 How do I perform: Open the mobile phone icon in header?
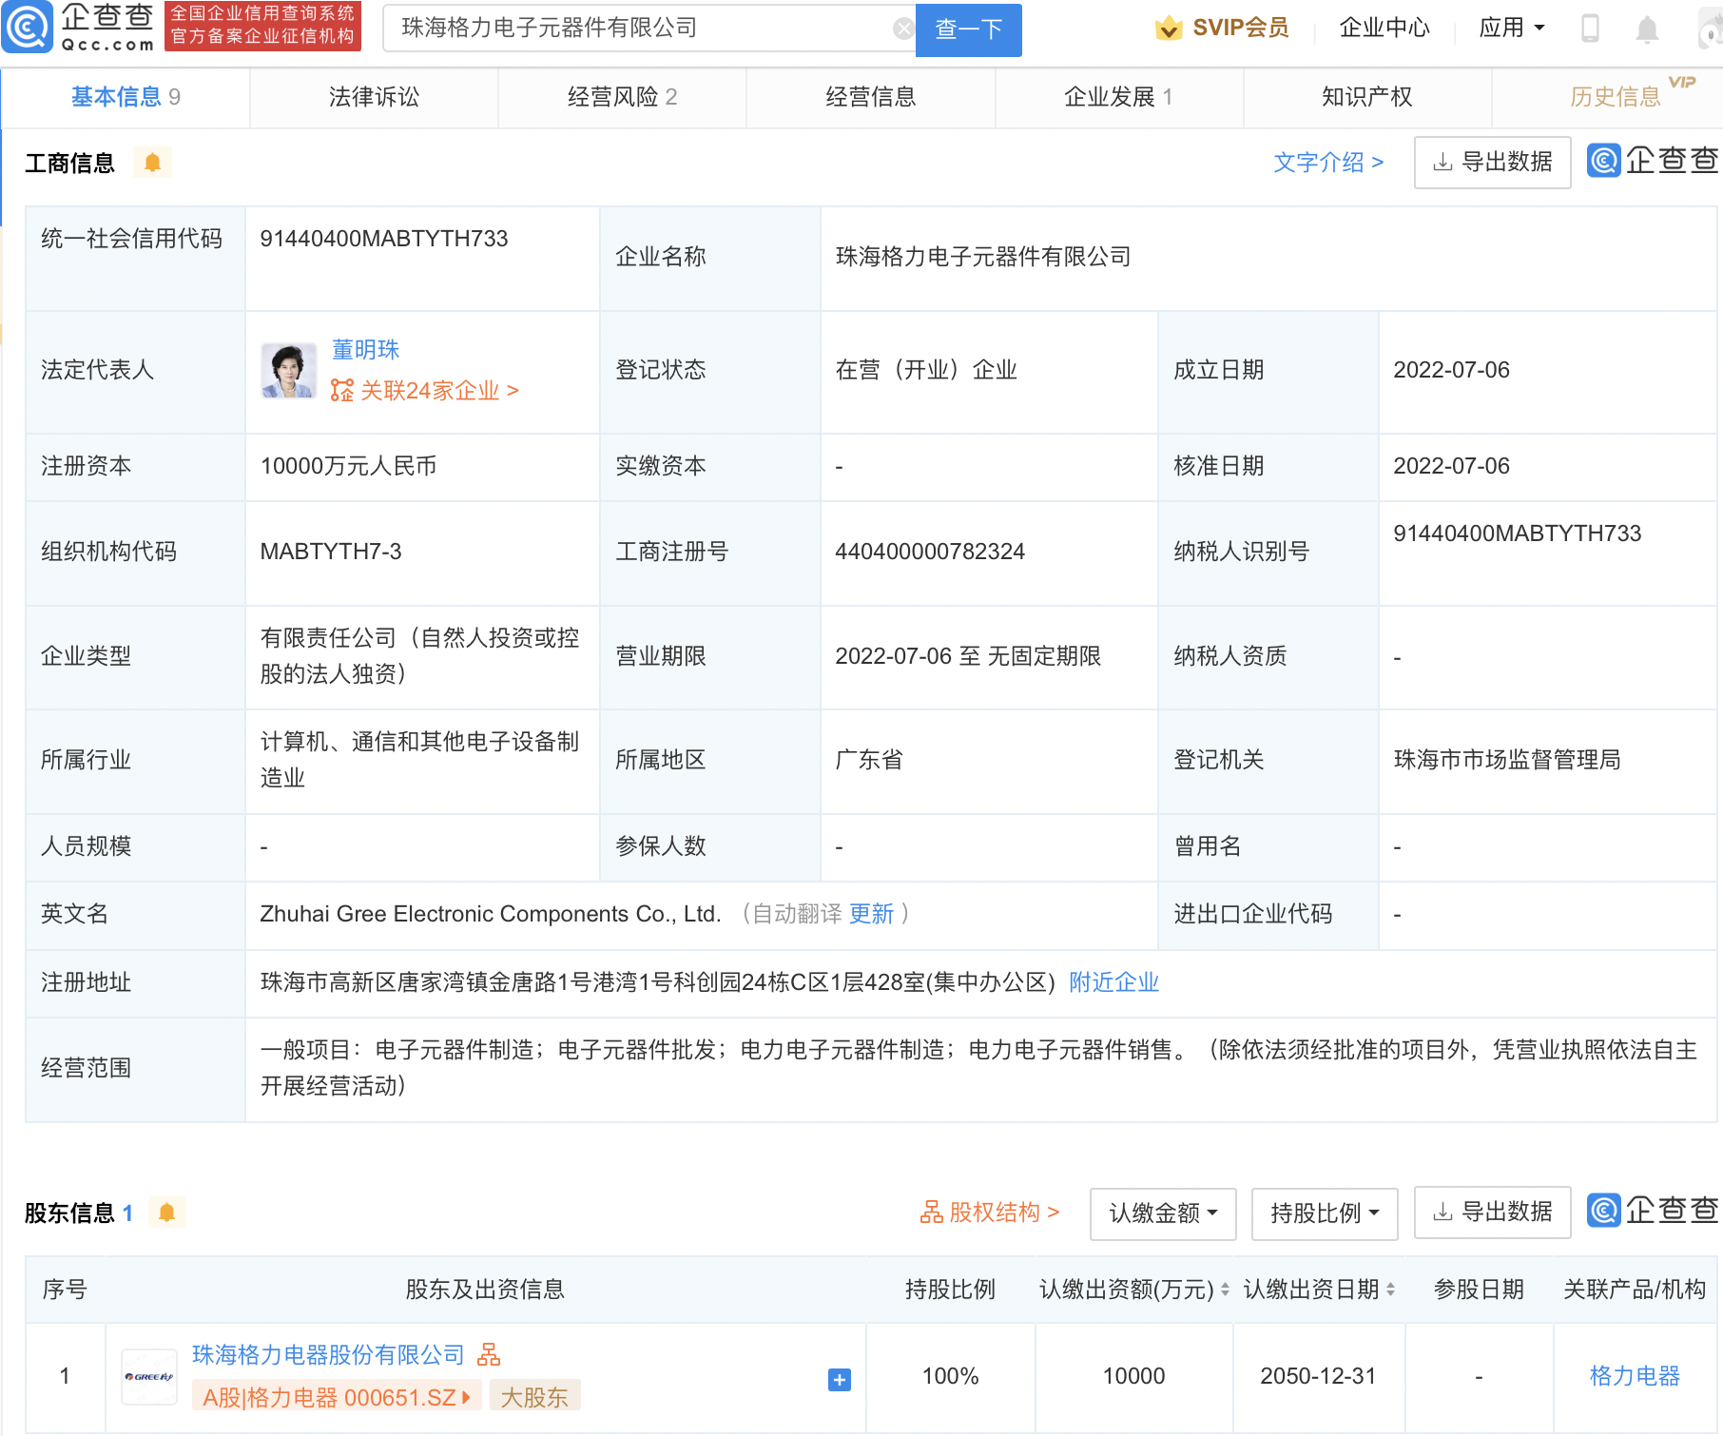pyautogui.click(x=1590, y=29)
